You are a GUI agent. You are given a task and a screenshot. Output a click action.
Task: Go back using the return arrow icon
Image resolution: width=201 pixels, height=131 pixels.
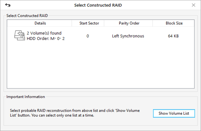click(x=8, y=5)
